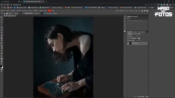Open the blend mode Normal dropdown
The width and height of the screenshot is (175, 98).
tap(134, 34)
